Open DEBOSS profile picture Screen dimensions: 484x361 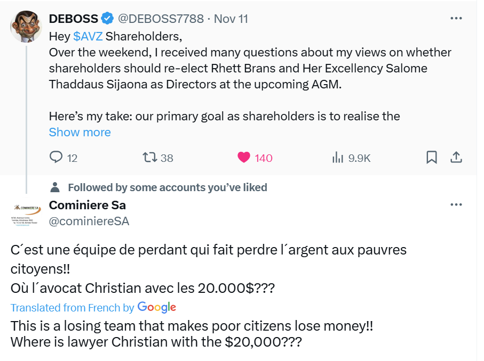[x=26, y=26]
